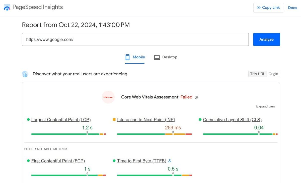The width and height of the screenshot is (301, 183).
Task: Click the PageSpeed Insights logo icon
Action: tap(7, 8)
